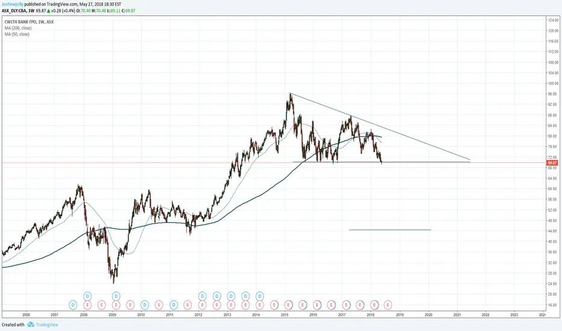The height and width of the screenshot is (331, 562).
Task: Open the TradingView text link in footer
Action: tap(47, 324)
